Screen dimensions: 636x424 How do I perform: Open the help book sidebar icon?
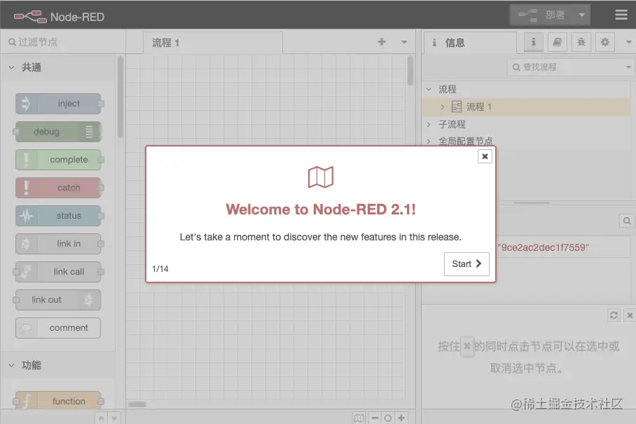558,42
